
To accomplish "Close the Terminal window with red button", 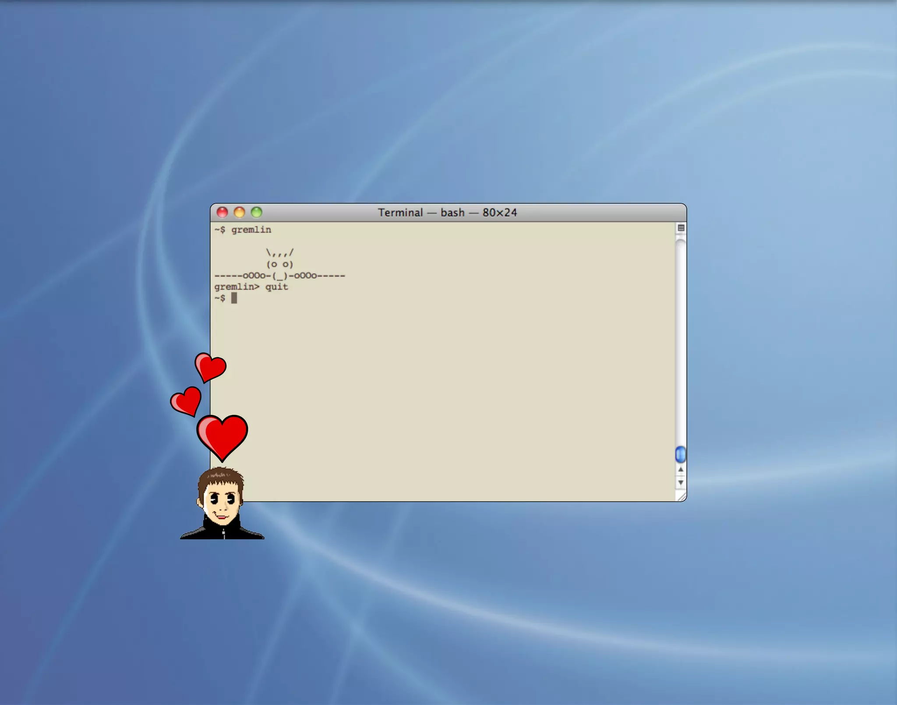I will tap(222, 213).
